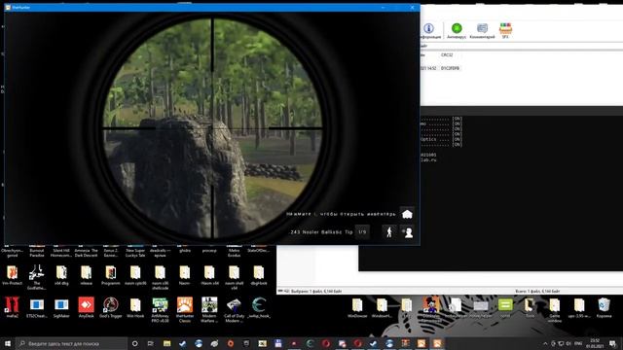Open the mafia2 desktop shortcut
The width and height of the screenshot is (623, 350).
pyautogui.click(x=12, y=308)
